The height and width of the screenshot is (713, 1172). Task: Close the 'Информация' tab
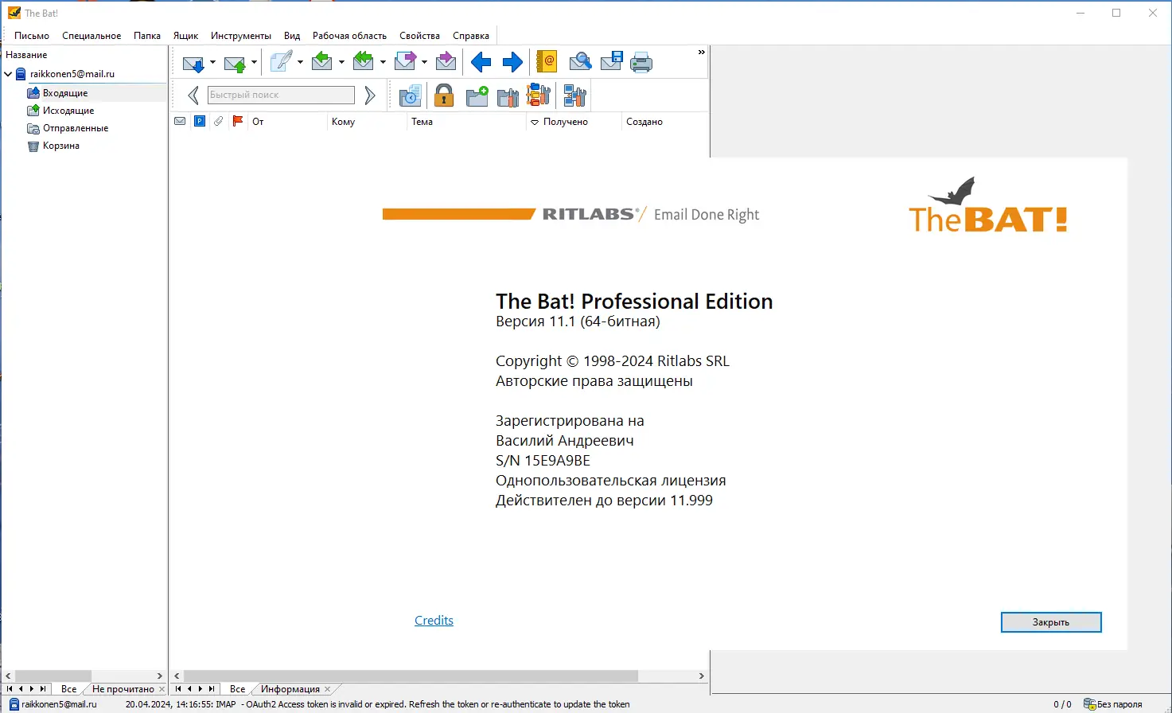pos(327,689)
